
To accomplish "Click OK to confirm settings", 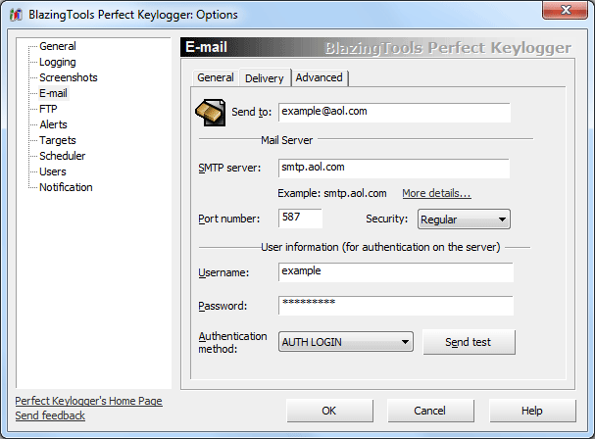I will click(x=328, y=411).
